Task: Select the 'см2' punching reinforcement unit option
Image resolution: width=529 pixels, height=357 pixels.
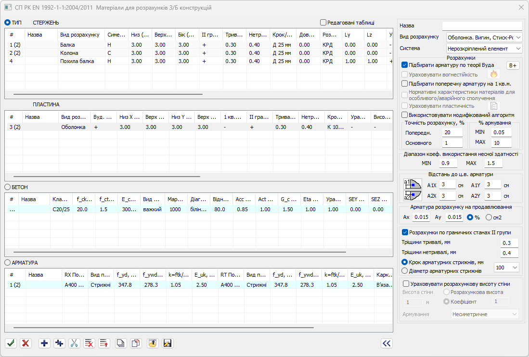Action: coord(489,217)
